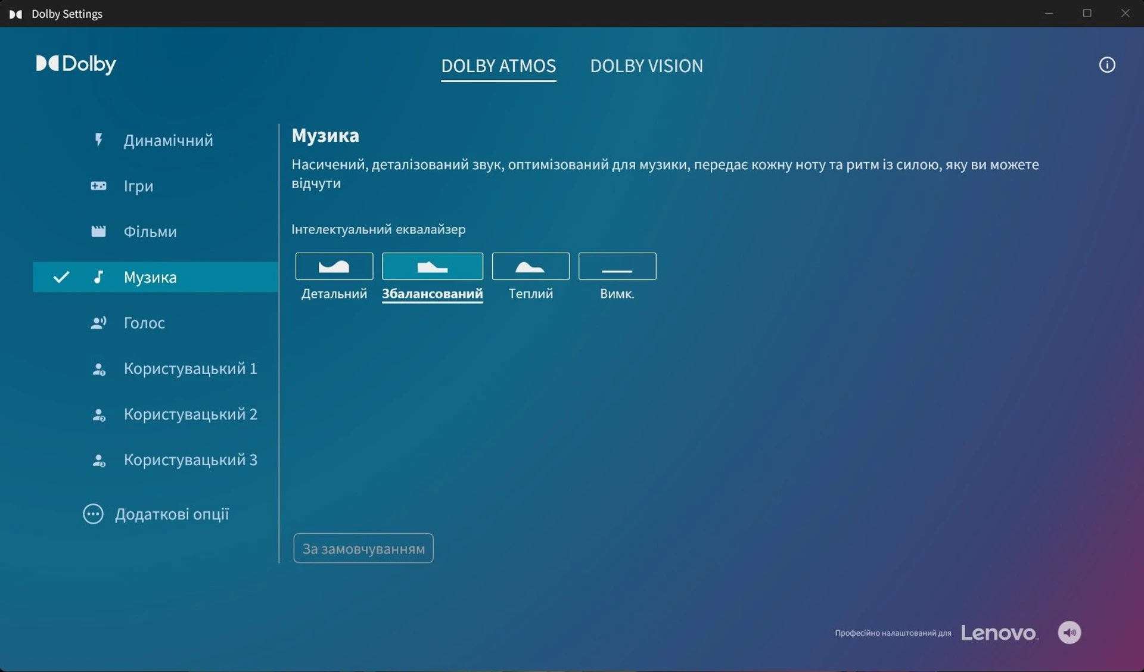Click the Користувацький 3 user icon

coord(99,461)
